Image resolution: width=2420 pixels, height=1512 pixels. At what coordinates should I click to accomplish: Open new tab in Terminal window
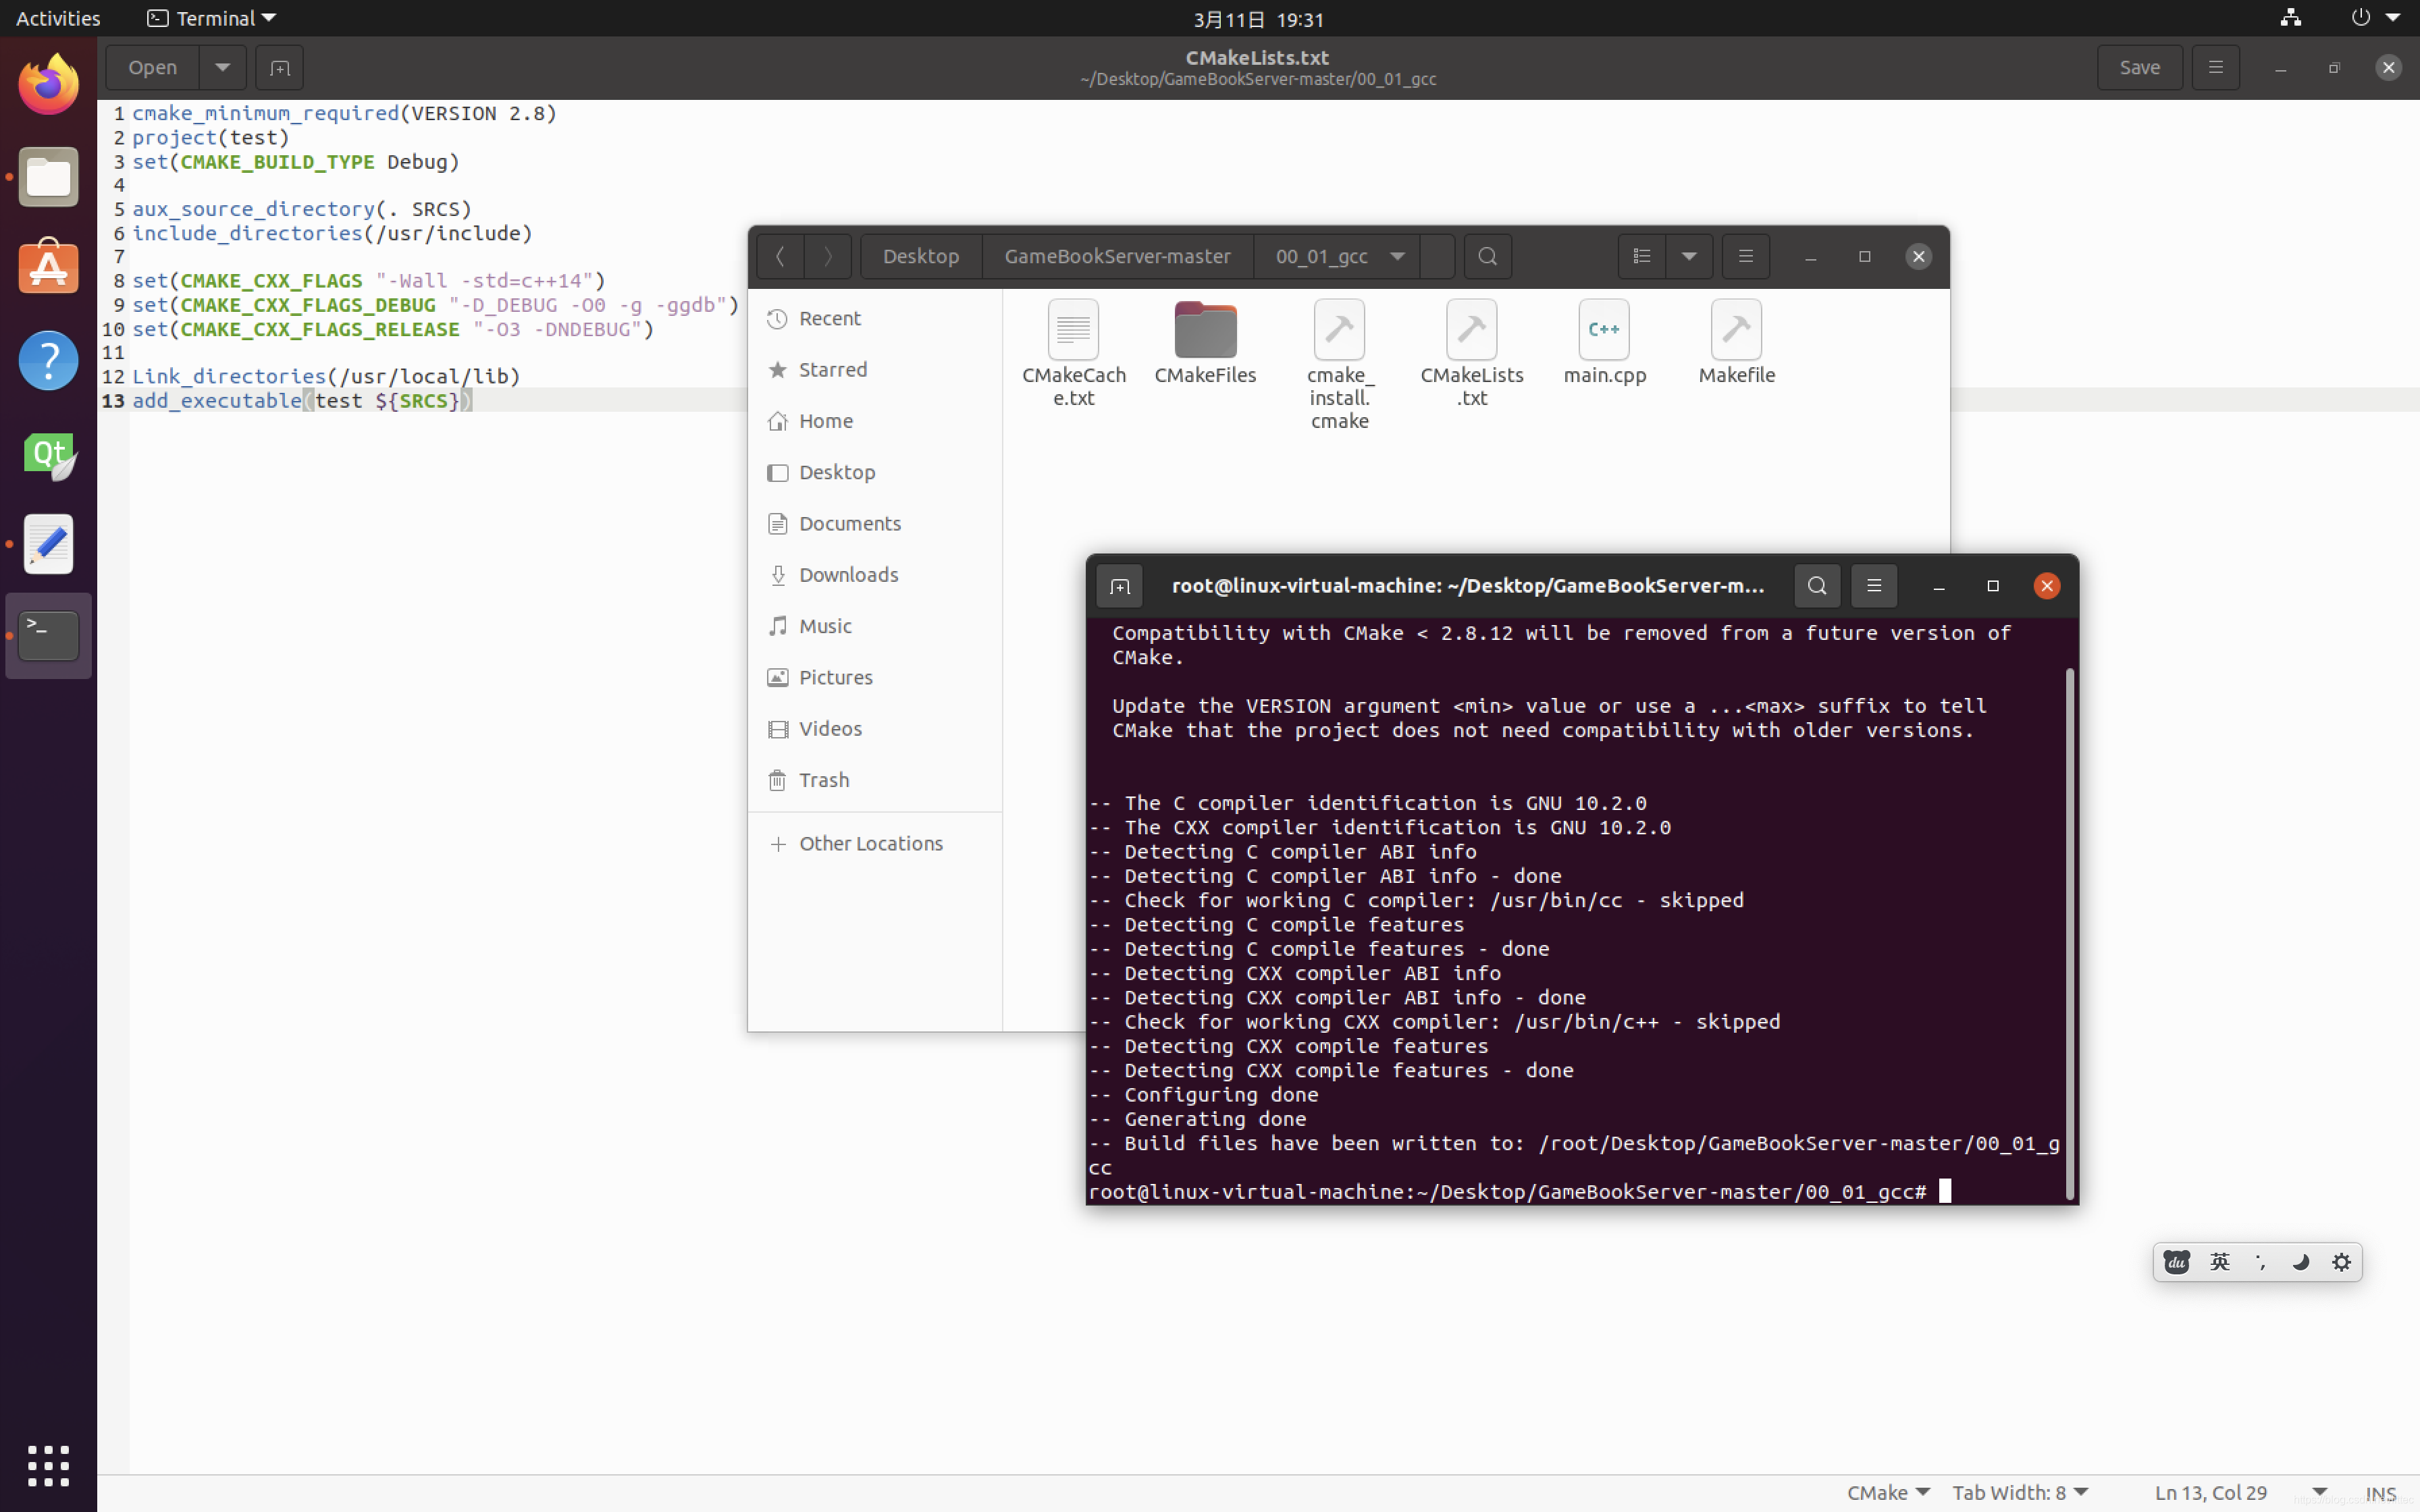(x=1119, y=586)
